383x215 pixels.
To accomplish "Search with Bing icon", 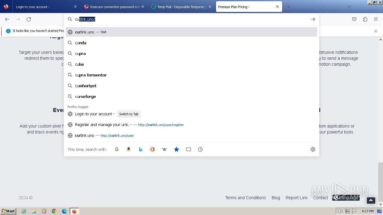I will click(x=141, y=149).
